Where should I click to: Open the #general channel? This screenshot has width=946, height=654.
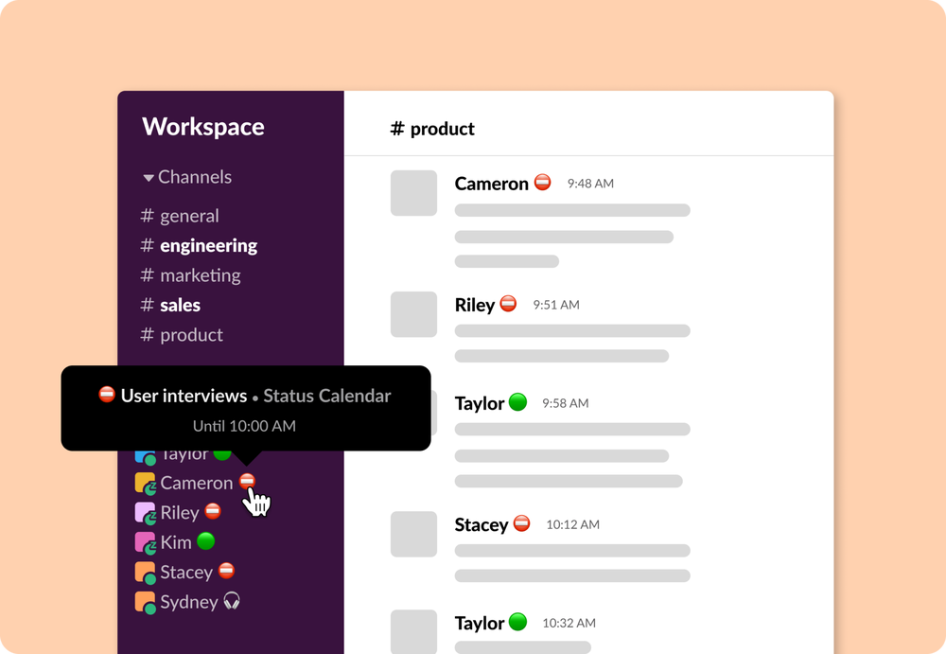coord(188,216)
